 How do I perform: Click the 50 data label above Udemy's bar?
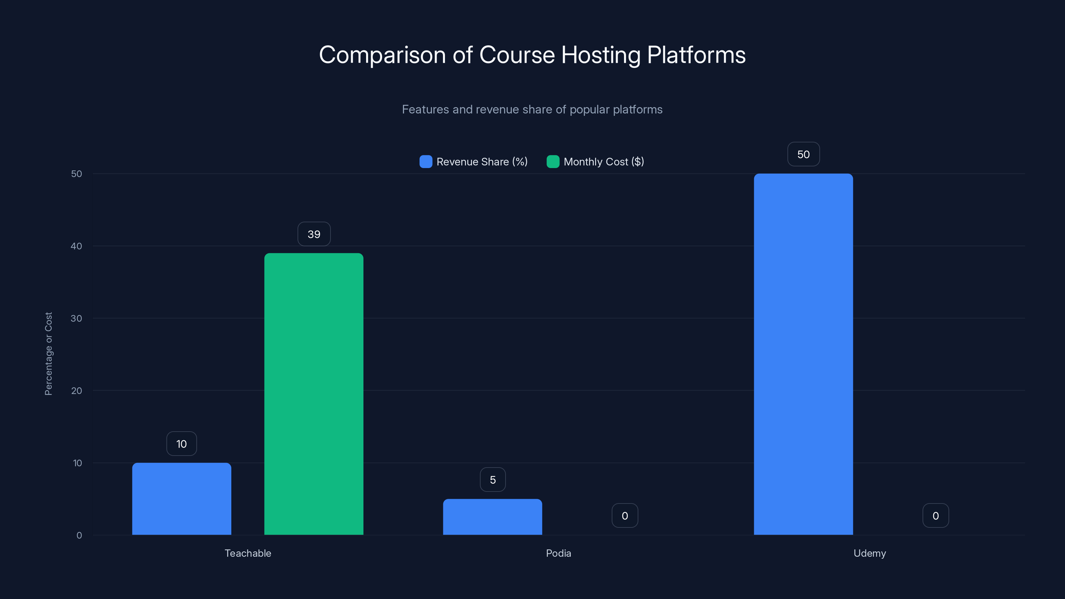(803, 154)
